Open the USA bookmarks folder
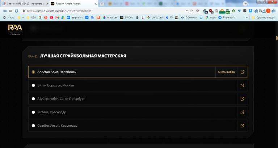This screenshot has height=148, width=278. click(x=31, y=17)
